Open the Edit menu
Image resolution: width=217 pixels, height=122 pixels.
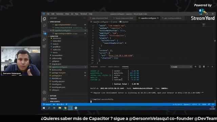point(53,14)
